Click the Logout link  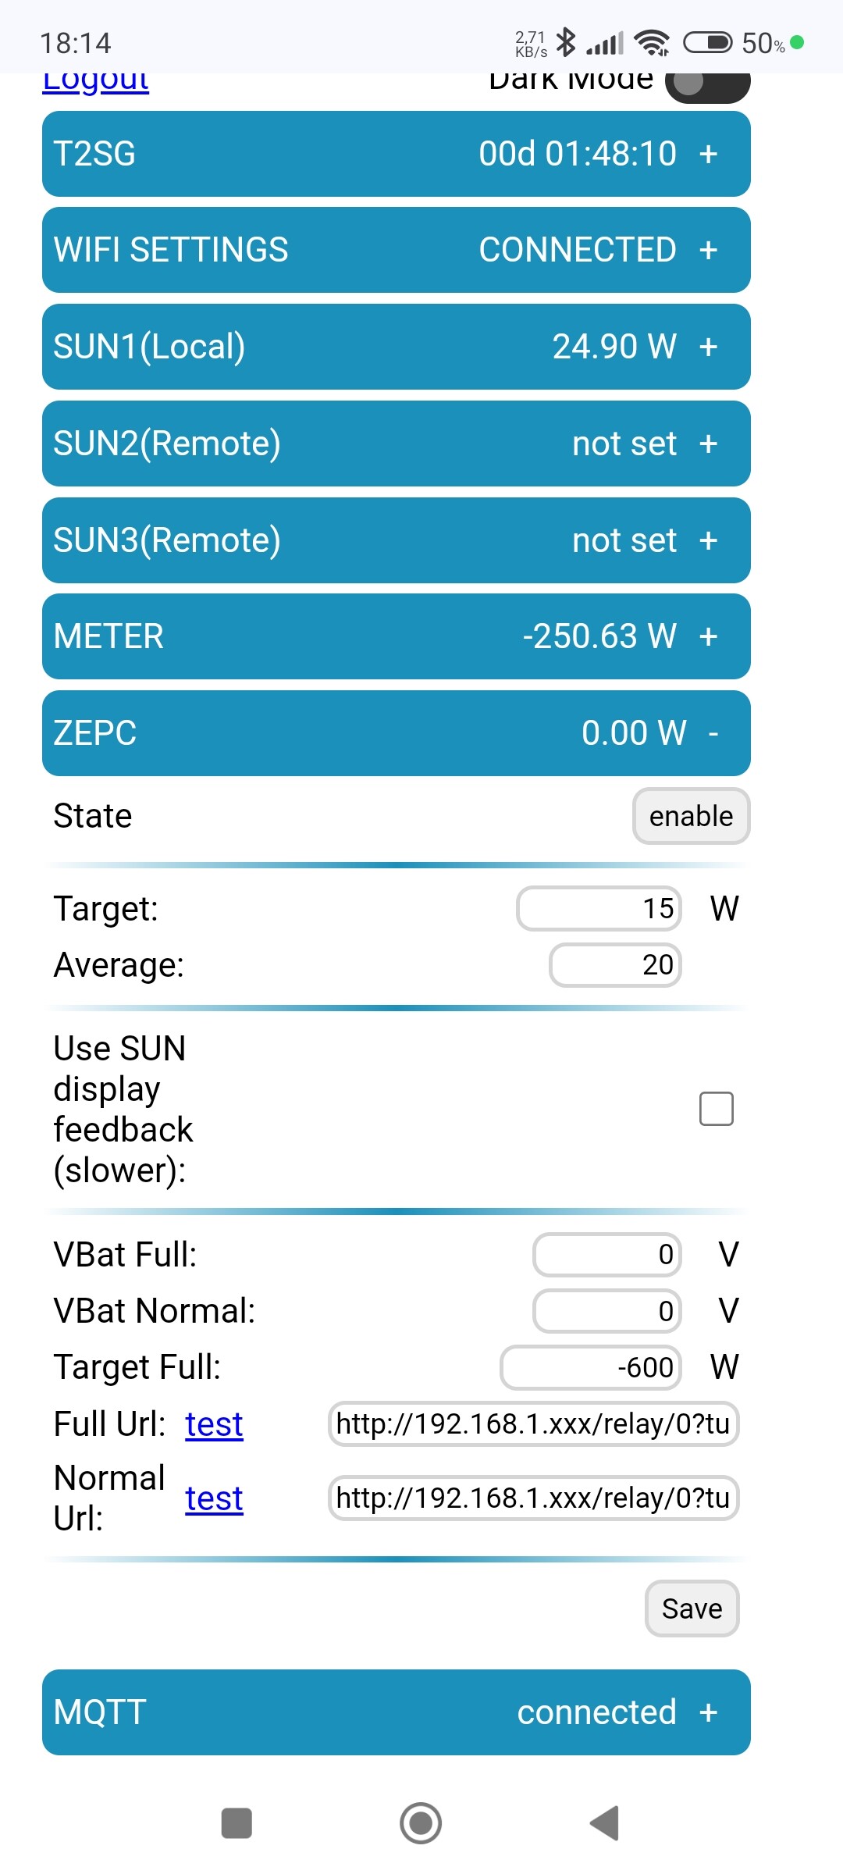click(95, 81)
